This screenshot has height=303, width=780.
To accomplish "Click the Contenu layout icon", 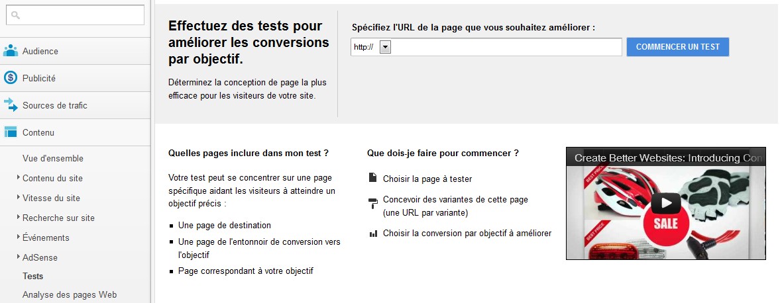I will pos(11,132).
